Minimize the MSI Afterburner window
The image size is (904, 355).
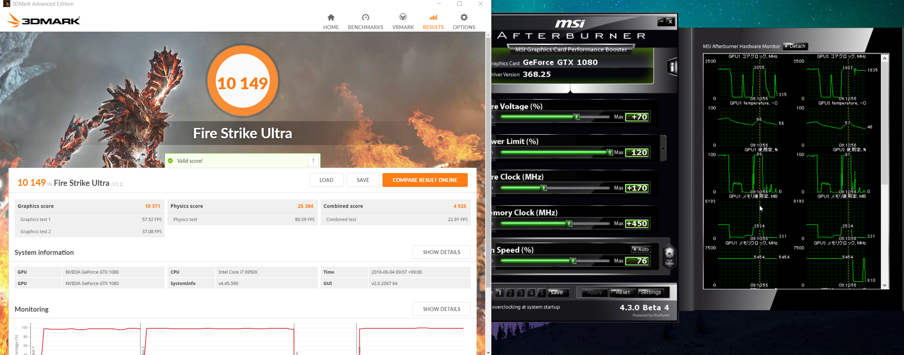(662, 21)
